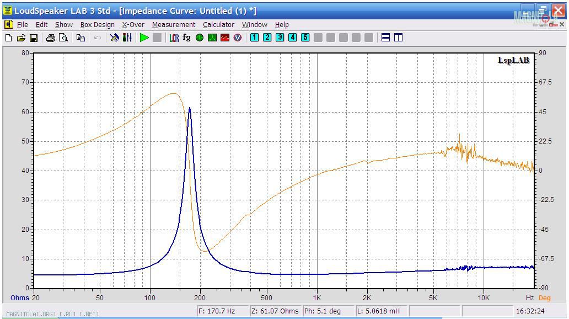Print the impedance curve

[50, 38]
